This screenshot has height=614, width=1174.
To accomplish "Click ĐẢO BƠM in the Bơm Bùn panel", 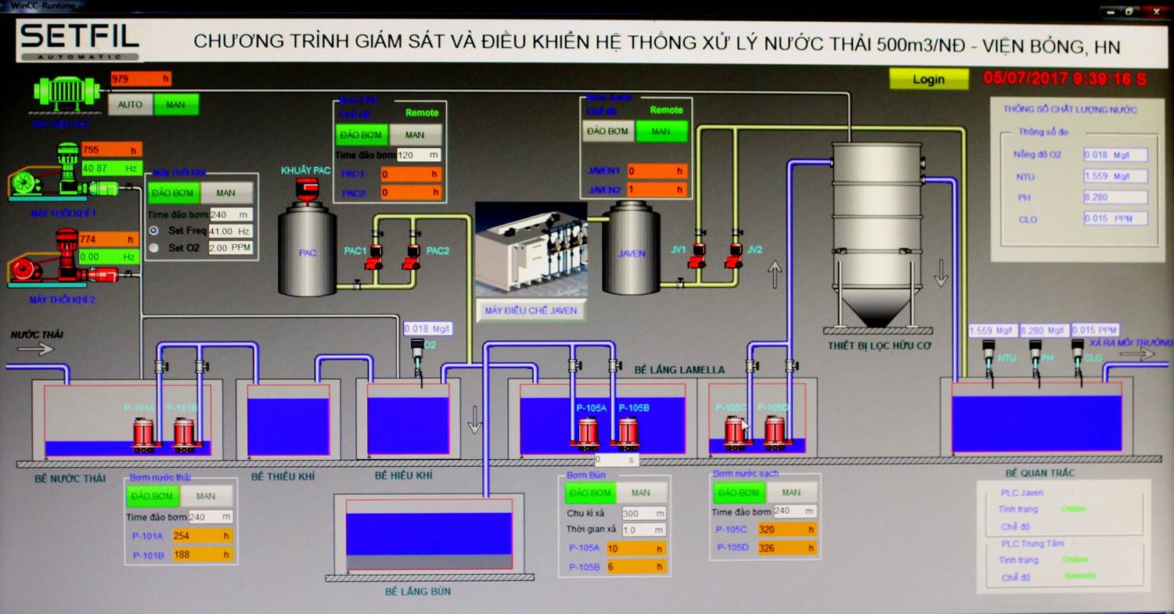I will 590,493.
